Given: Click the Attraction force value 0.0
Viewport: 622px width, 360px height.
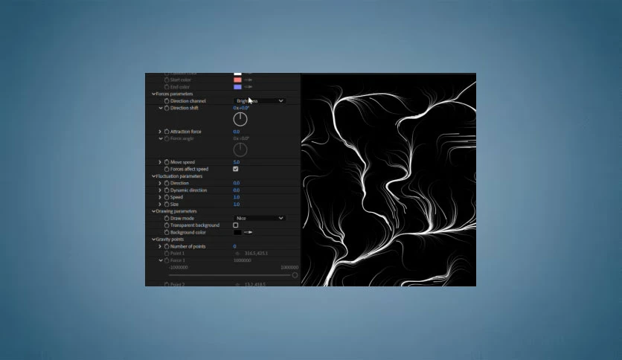Looking at the screenshot, I should point(237,132).
